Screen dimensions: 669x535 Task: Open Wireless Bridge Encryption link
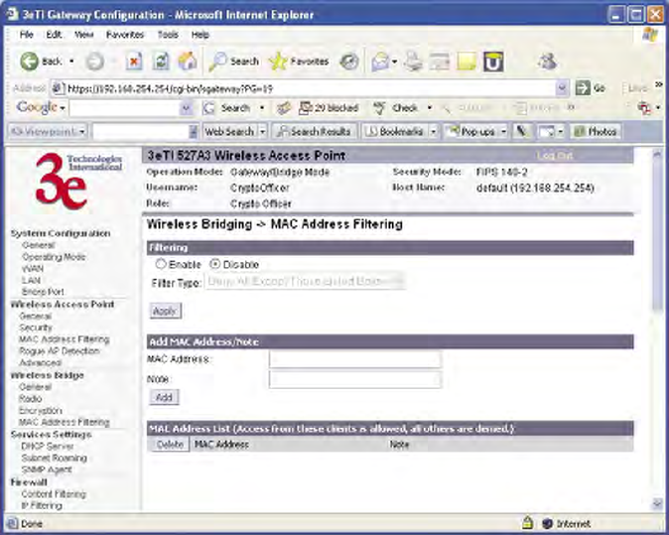pos(41,410)
